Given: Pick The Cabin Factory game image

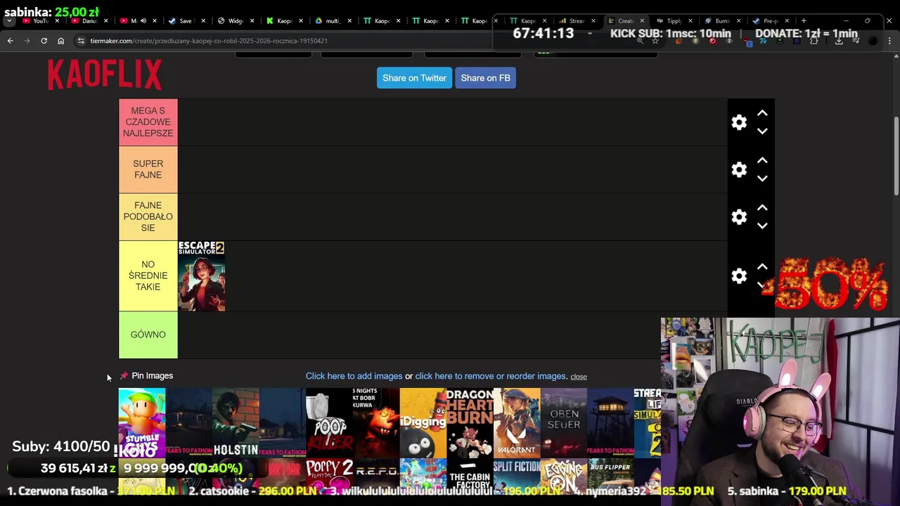Looking at the screenshot, I should (x=470, y=475).
